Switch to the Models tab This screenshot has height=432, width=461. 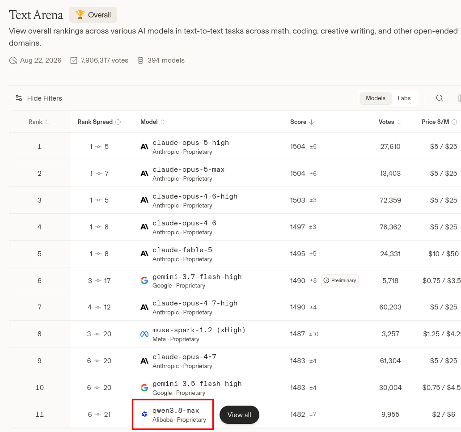coord(376,98)
